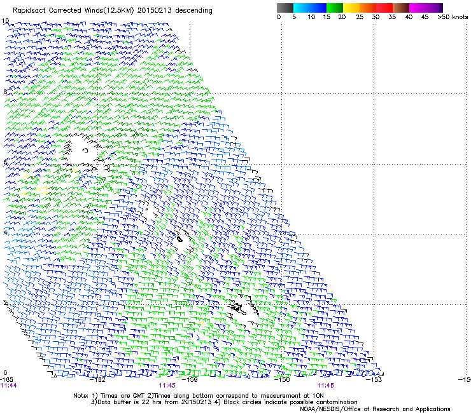Click the legend tick label "25"

360,17
